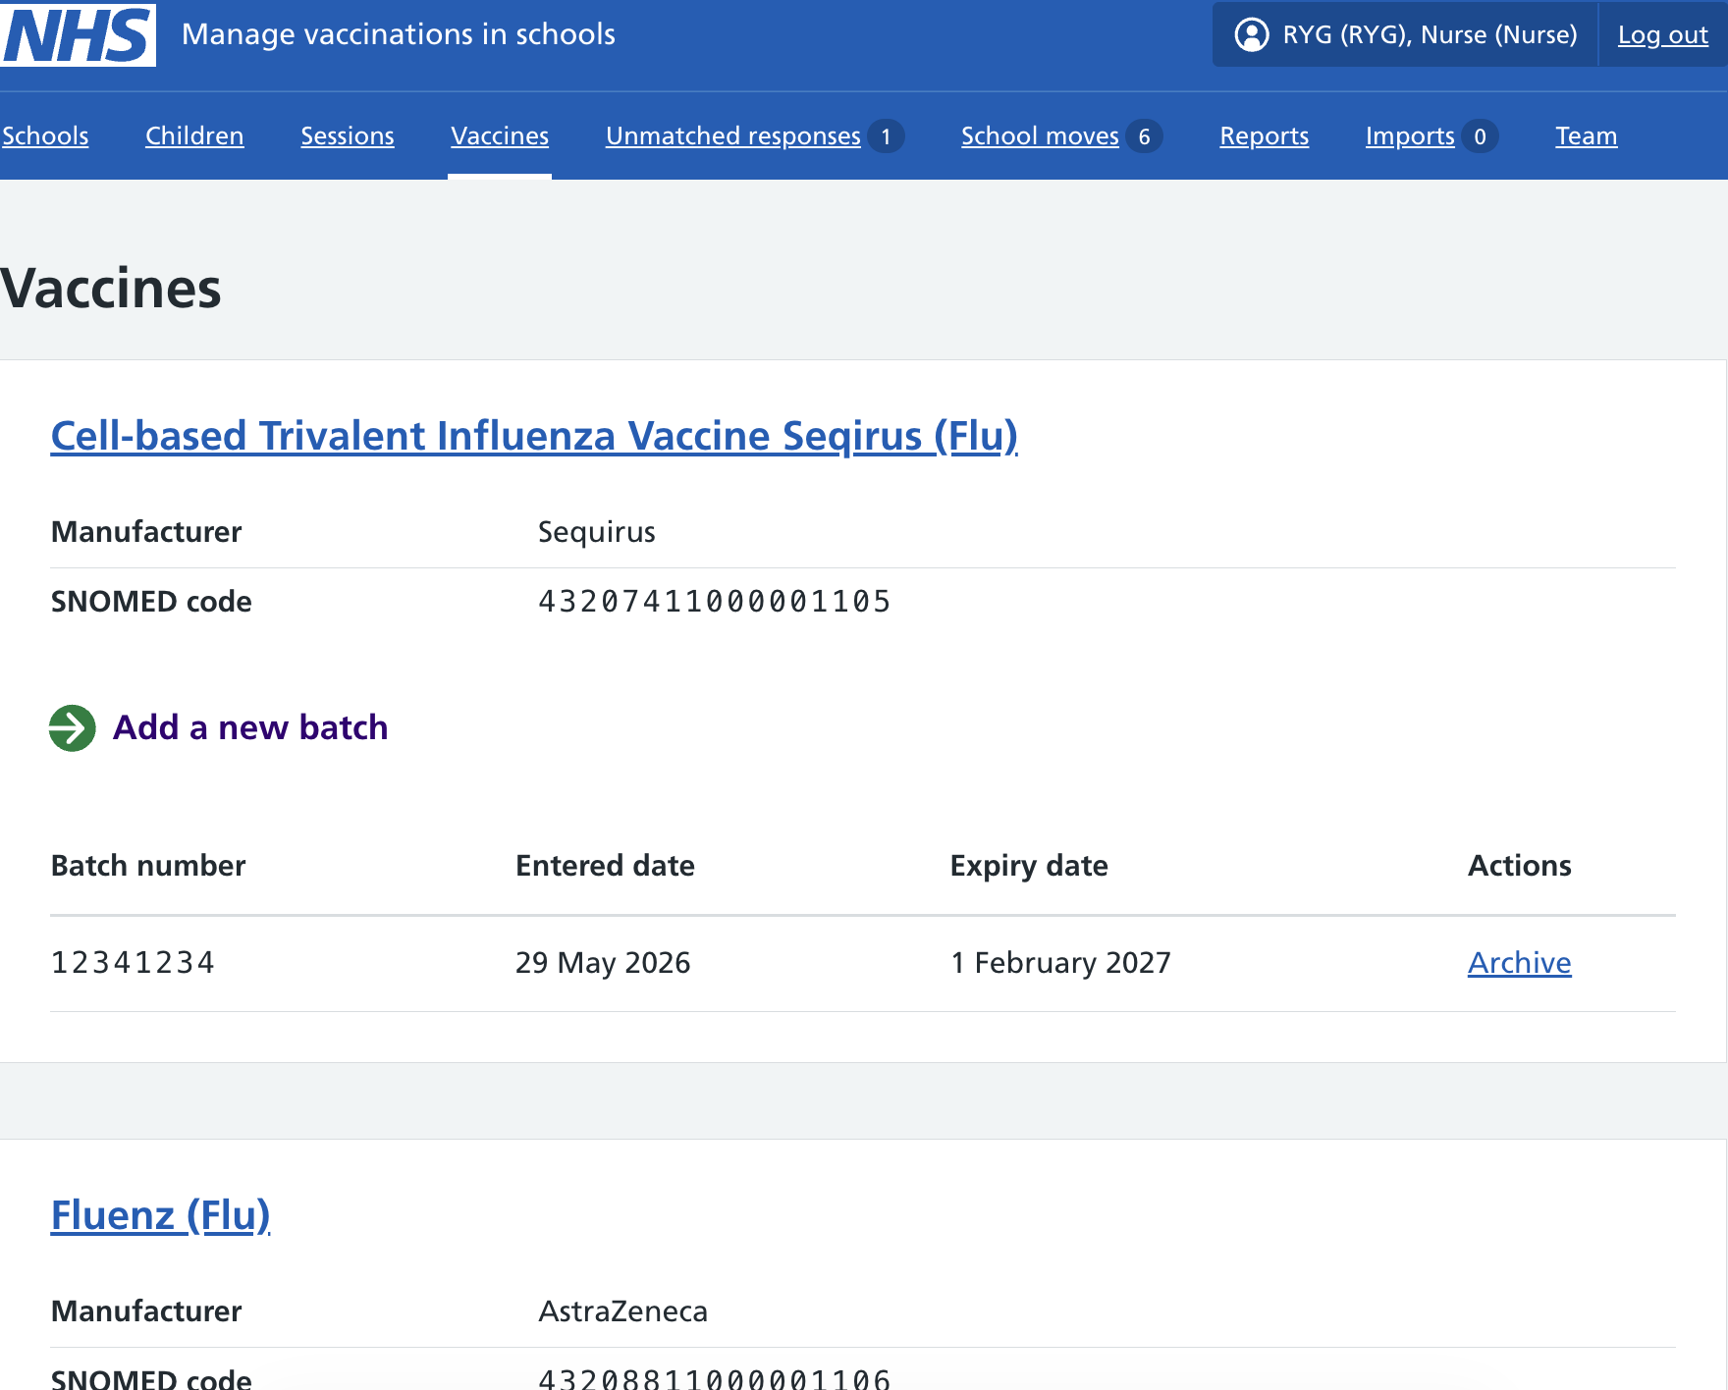Click manufacturer value AstraZeneca

(622, 1311)
